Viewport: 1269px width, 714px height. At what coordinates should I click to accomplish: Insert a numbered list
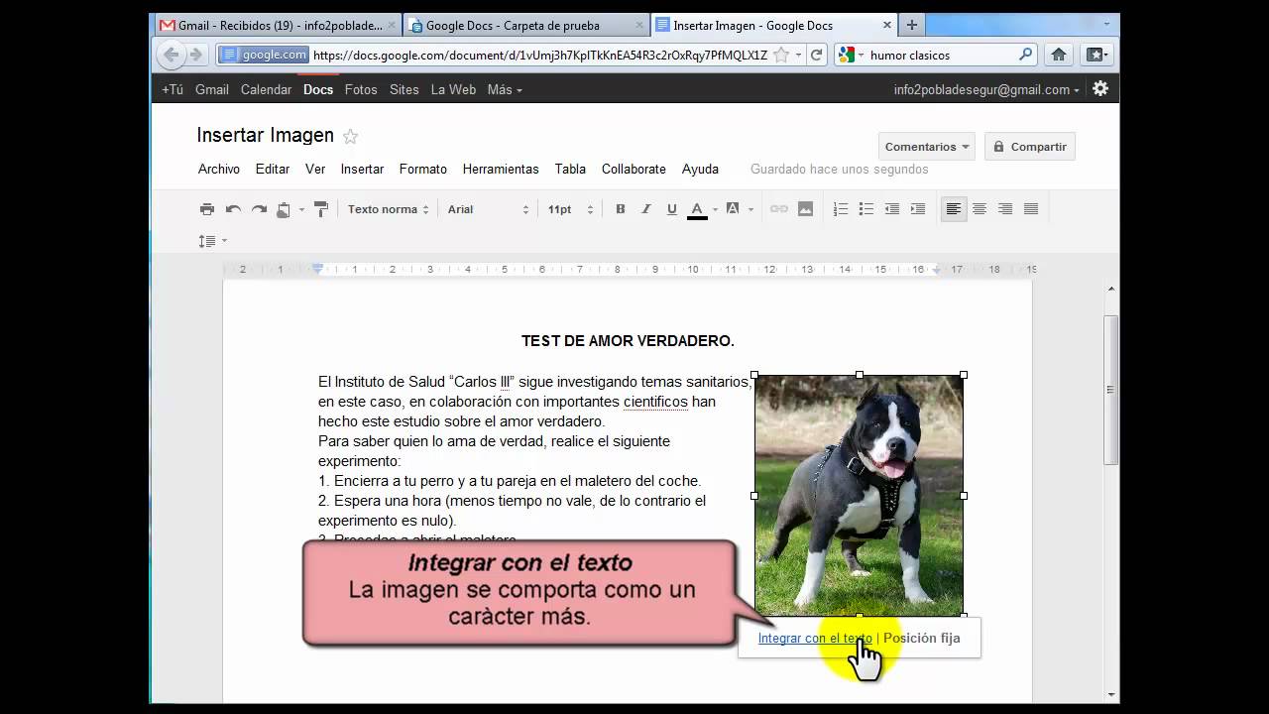tap(841, 209)
